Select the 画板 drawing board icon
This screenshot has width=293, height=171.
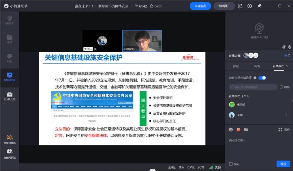[x=10, y=58]
